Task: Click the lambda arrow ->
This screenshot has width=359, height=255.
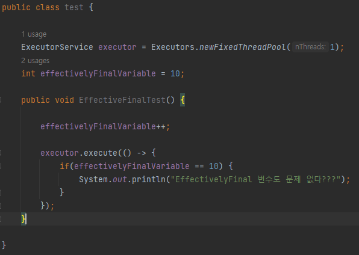Action: 142,153
